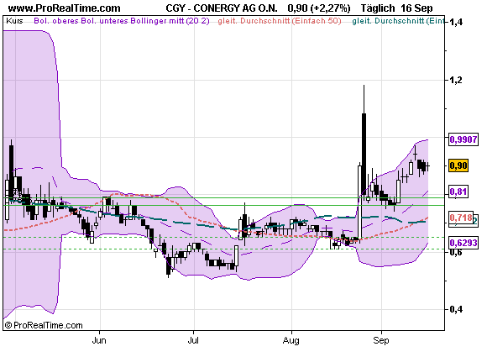
Task: Click the yellow 0,90 current price box
Action: coord(458,165)
